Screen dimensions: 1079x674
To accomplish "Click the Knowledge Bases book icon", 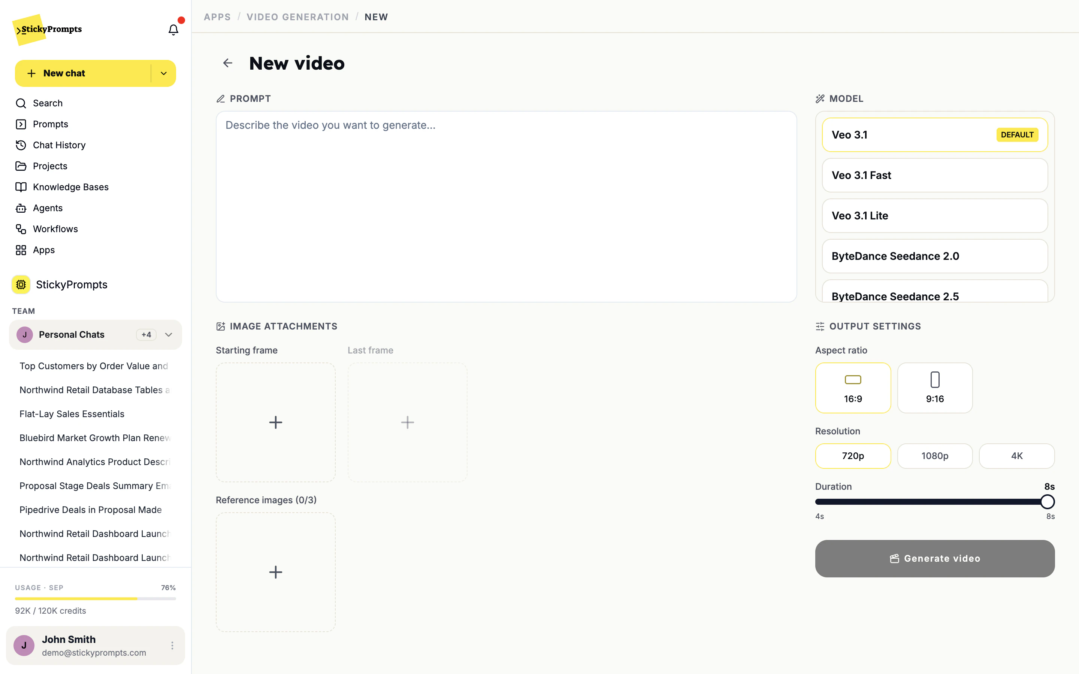I will click(21, 187).
